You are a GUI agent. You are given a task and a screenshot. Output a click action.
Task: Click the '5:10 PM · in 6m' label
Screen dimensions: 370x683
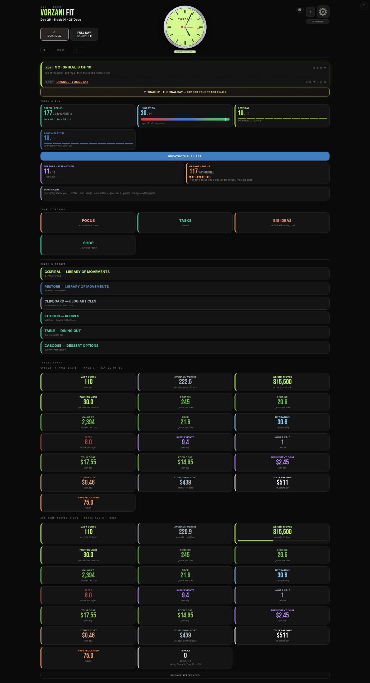pyautogui.click(x=316, y=82)
